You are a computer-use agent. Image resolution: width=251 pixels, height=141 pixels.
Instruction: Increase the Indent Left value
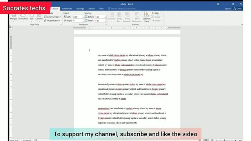[x=83, y=16]
